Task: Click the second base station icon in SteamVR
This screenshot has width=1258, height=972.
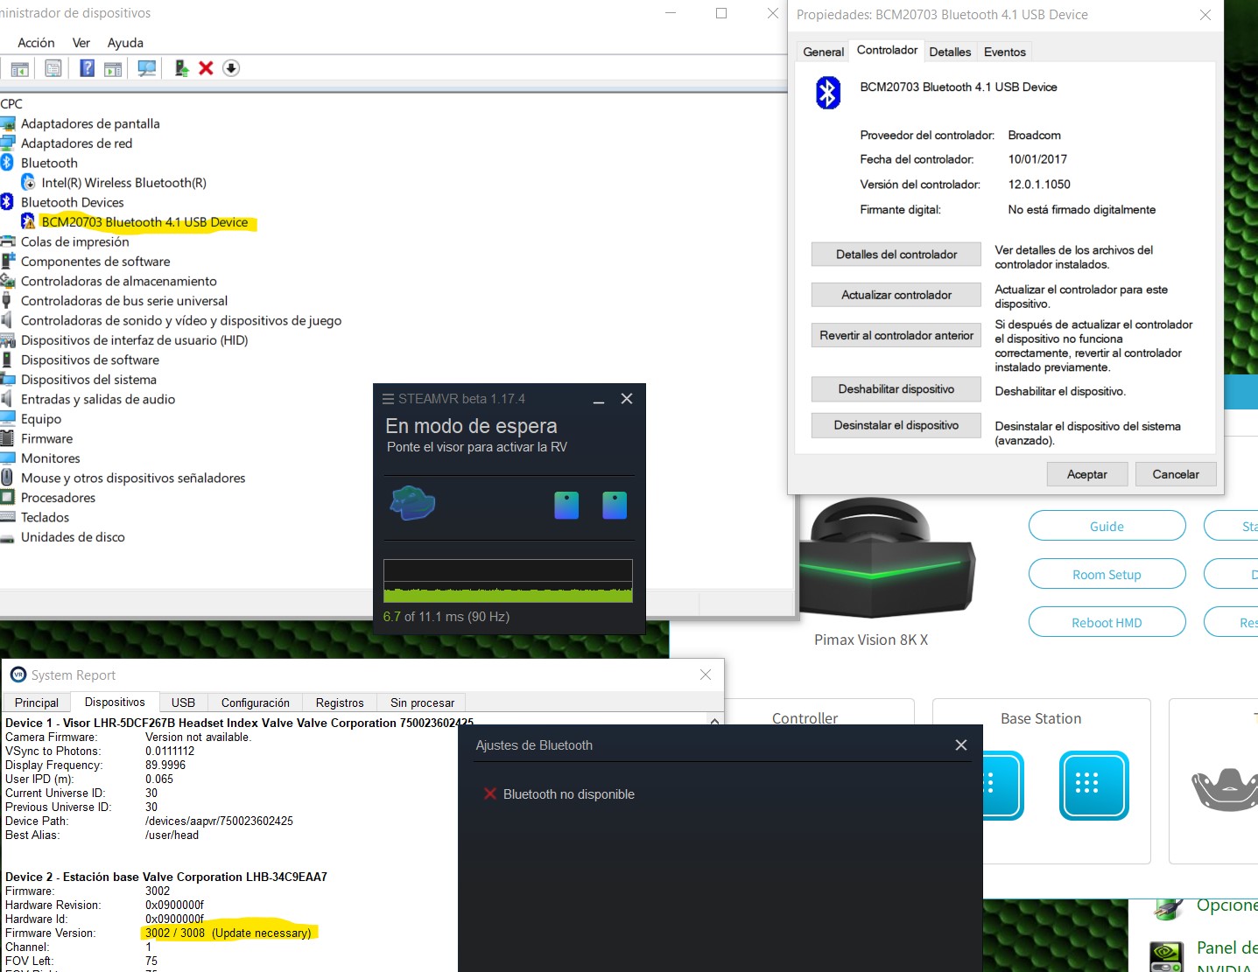Action: tap(615, 505)
